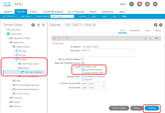Click the user feedback monitor icon

[x=147, y=4]
